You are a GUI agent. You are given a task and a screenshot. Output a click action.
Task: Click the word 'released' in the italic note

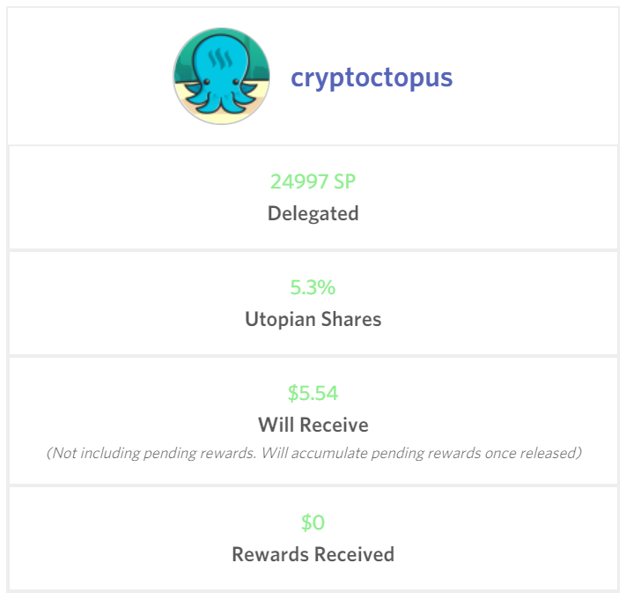point(550,453)
